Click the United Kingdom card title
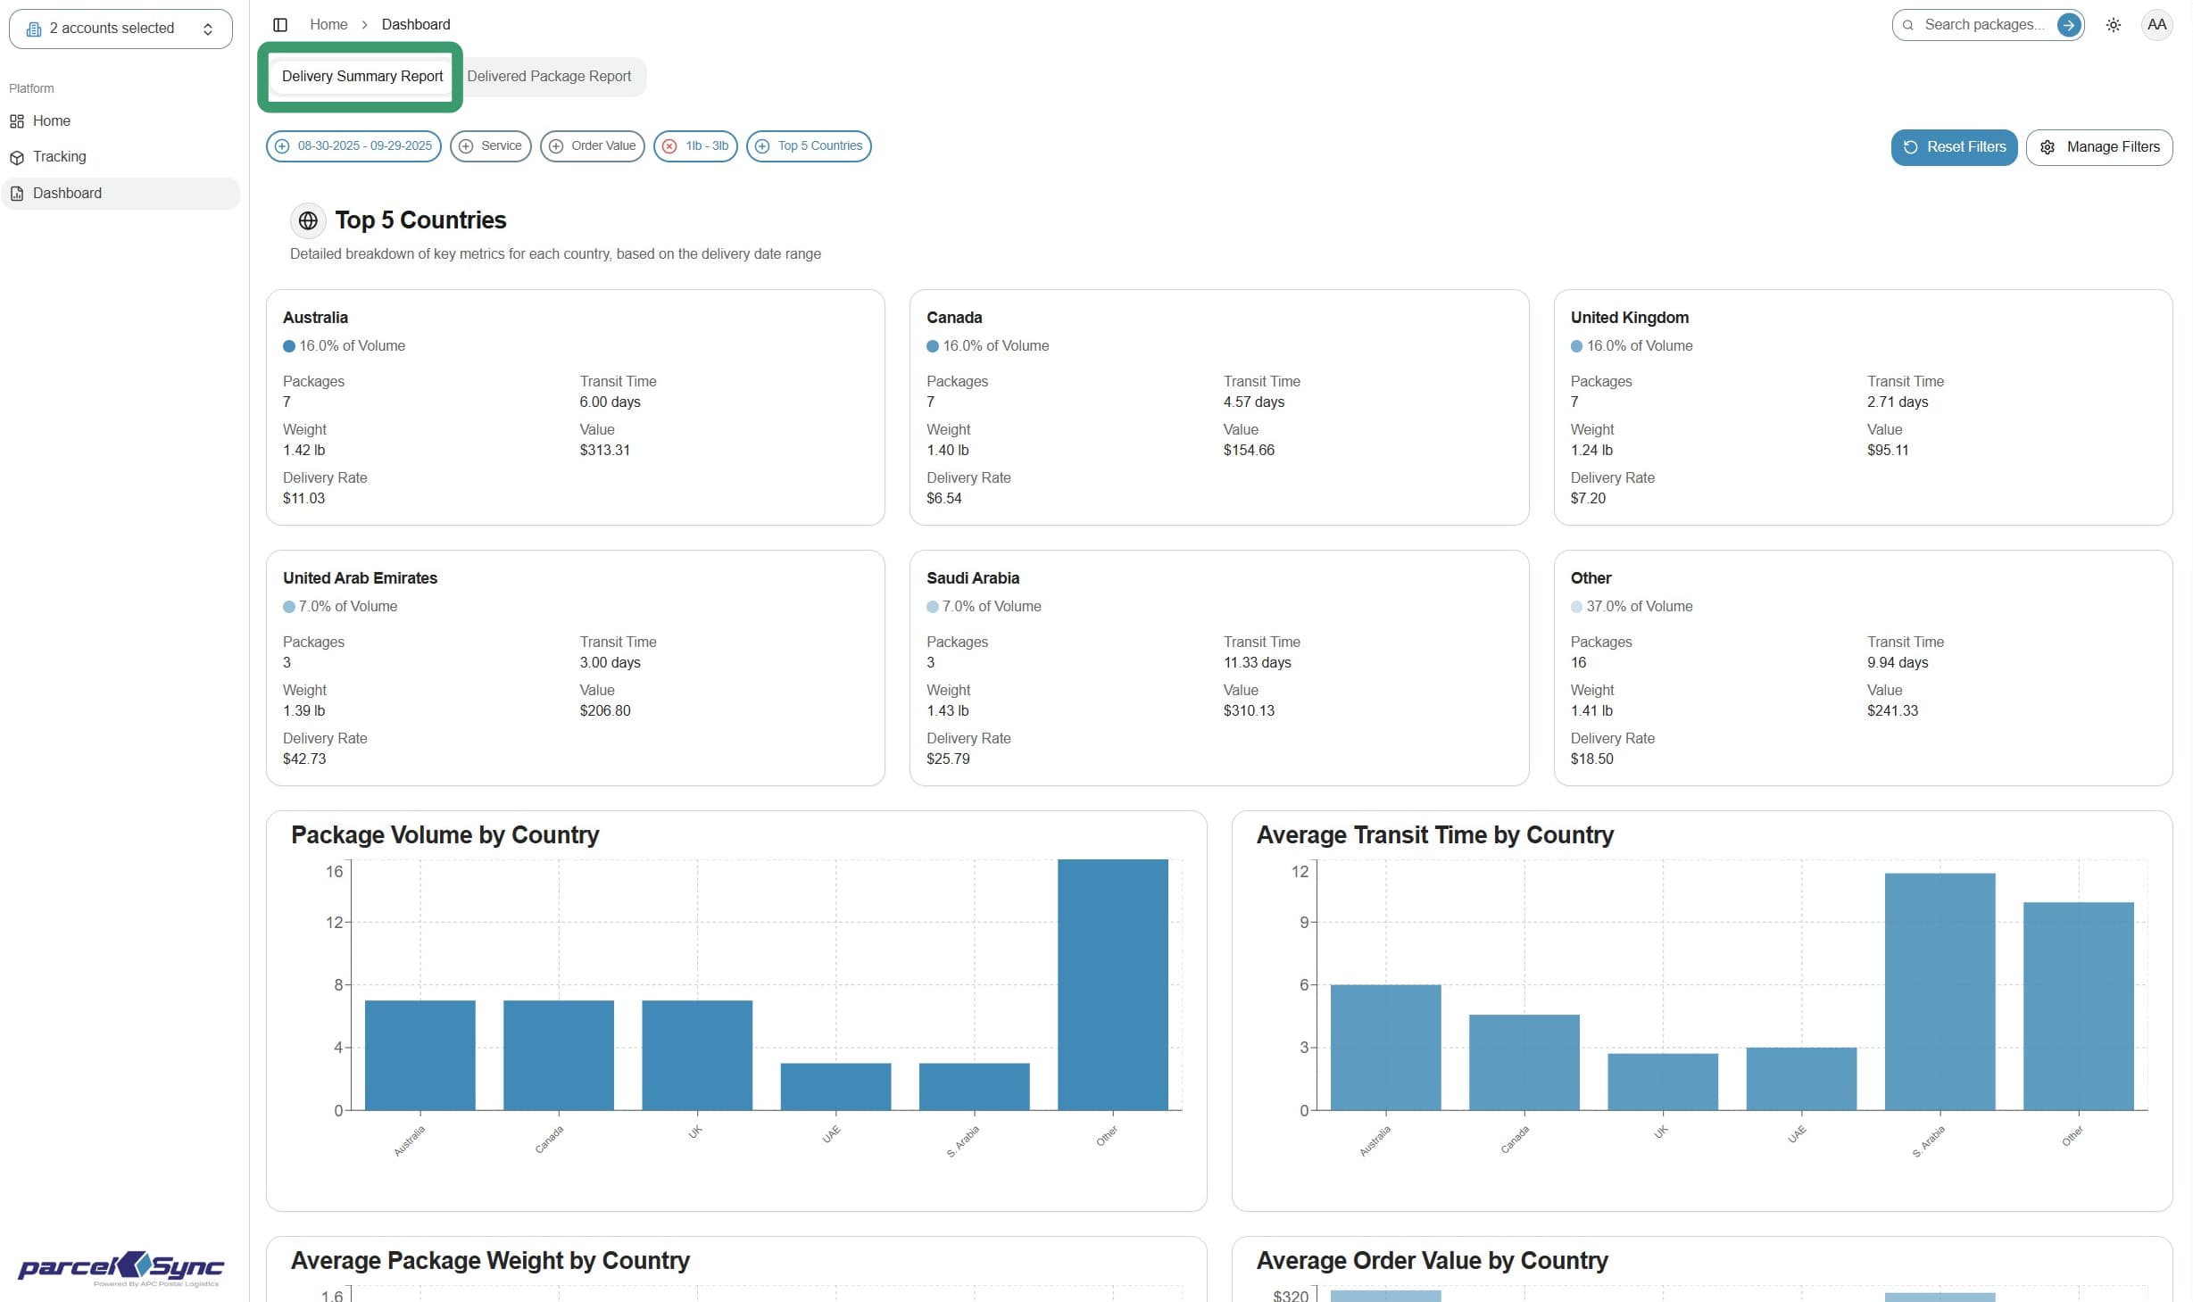2193x1302 pixels. pyautogui.click(x=1629, y=318)
